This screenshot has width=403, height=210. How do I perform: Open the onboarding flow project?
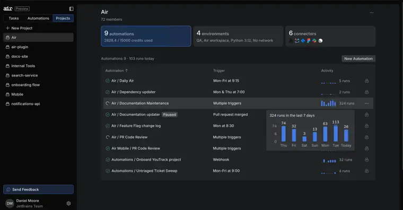click(x=38, y=85)
